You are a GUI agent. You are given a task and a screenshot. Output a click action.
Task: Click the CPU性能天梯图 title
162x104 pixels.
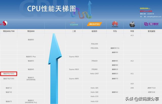coord(52,9)
